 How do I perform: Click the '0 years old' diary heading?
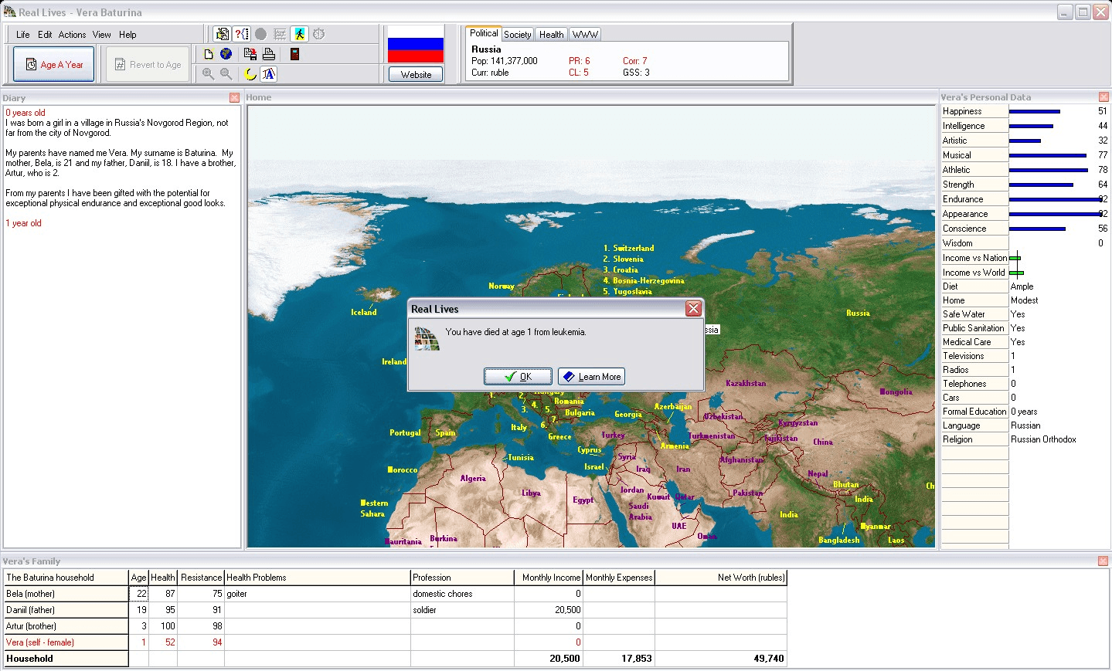coord(26,113)
